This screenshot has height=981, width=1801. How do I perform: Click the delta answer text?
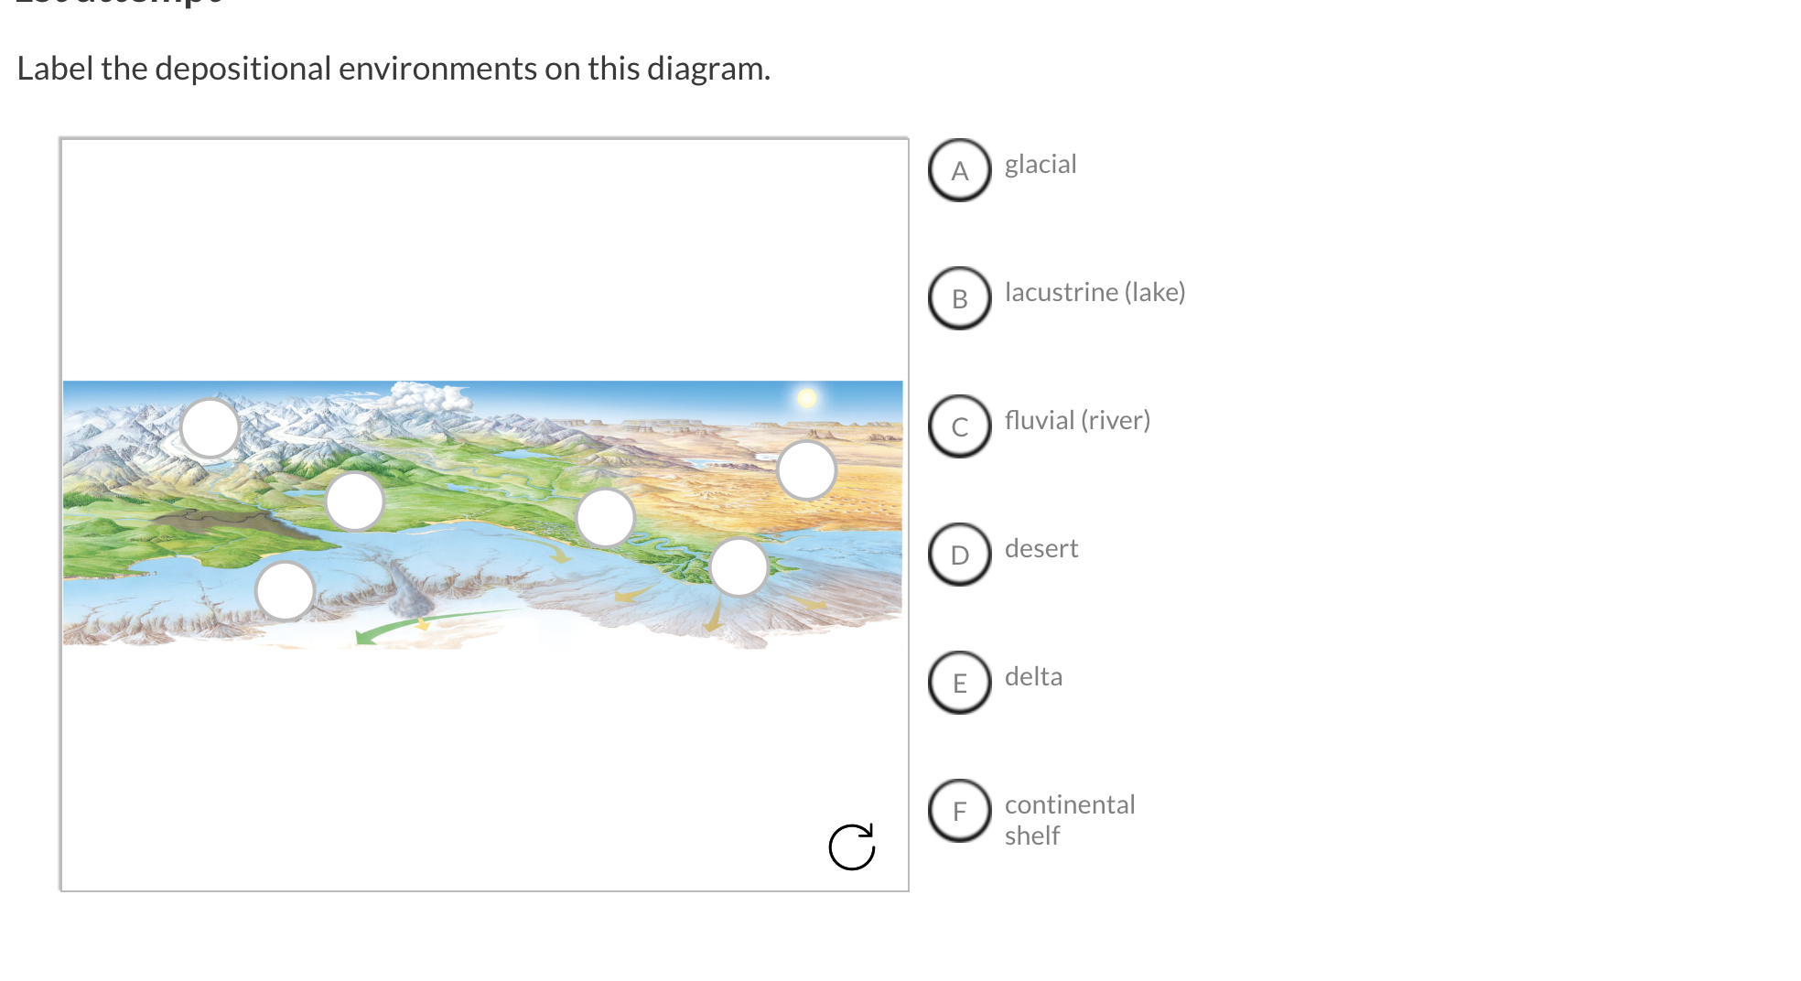tap(1033, 677)
